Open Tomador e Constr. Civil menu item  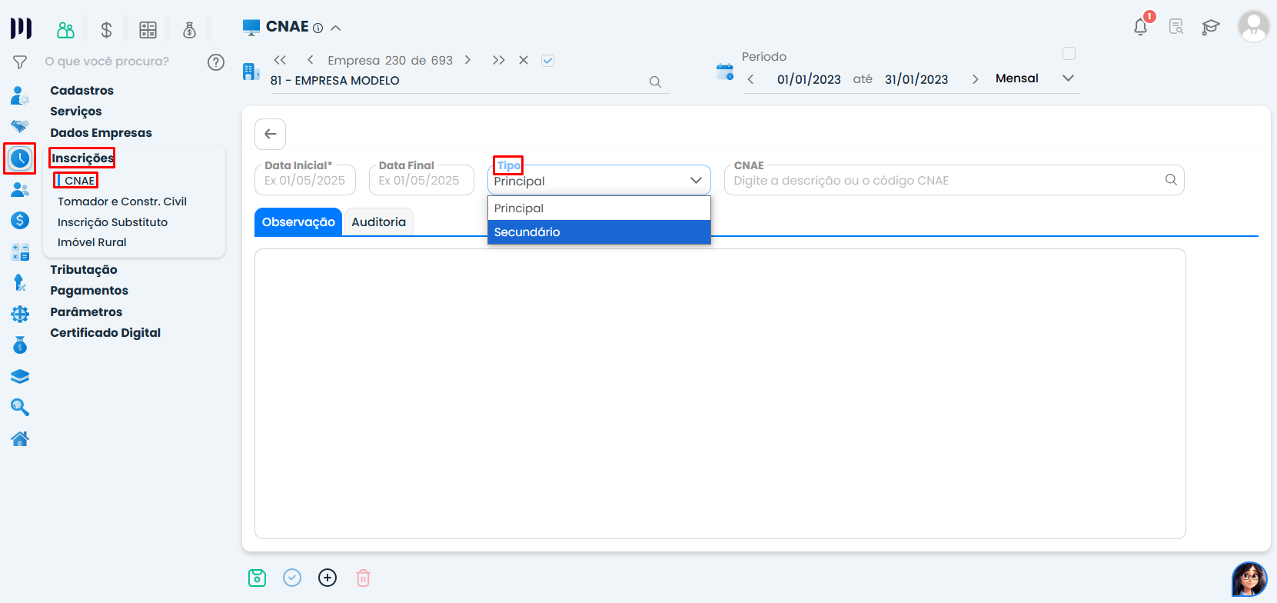click(x=122, y=202)
